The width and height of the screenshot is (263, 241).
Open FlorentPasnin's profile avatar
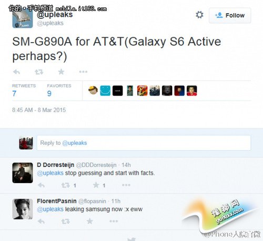pos(23,209)
